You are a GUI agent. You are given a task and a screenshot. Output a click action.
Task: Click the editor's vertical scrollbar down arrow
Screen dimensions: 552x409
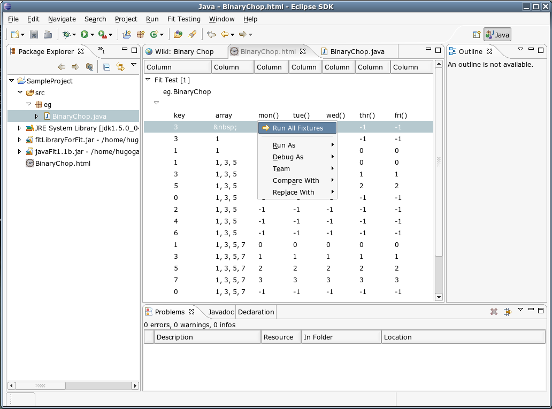coord(439,297)
